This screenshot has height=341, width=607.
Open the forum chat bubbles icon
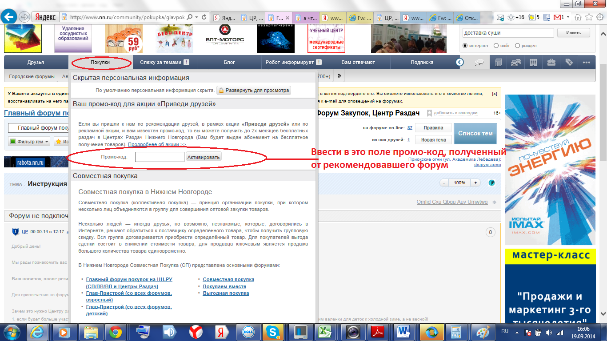tap(479, 63)
